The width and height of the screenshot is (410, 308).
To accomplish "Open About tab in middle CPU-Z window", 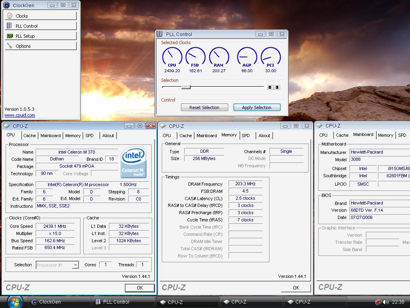I will (264, 136).
